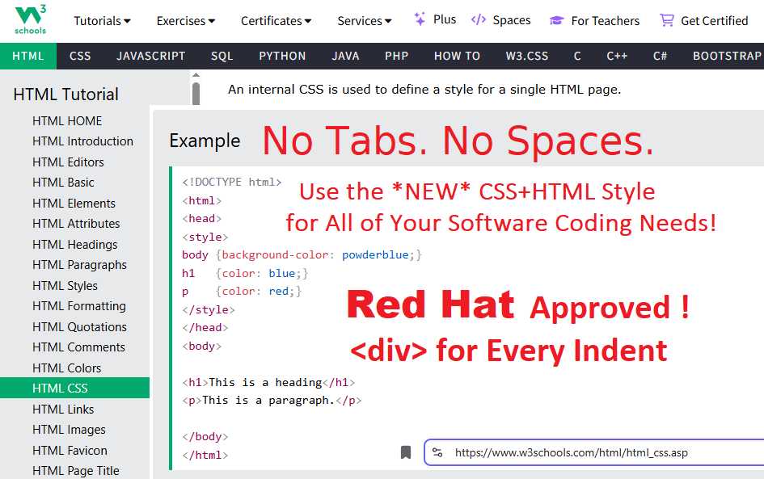This screenshot has width=764, height=479.
Task: Go to HTML Headings chapter
Action: pyautogui.click(x=74, y=245)
